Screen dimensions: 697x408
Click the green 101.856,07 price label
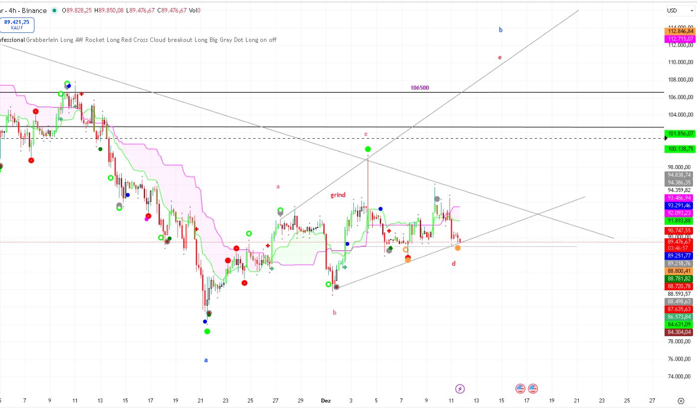coord(680,134)
